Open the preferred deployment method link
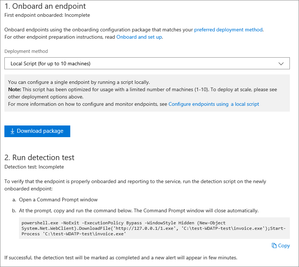Viewport: 299px width, 267px height. pos(228,30)
